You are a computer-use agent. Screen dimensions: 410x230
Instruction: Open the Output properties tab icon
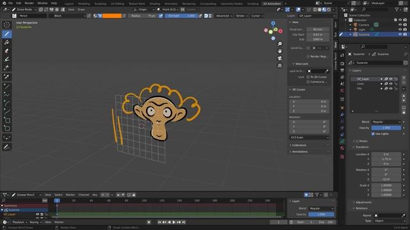coord(342,70)
